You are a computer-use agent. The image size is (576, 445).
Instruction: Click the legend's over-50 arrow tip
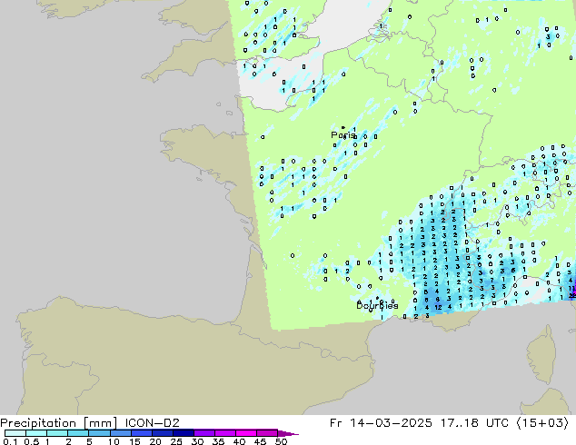point(288,433)
